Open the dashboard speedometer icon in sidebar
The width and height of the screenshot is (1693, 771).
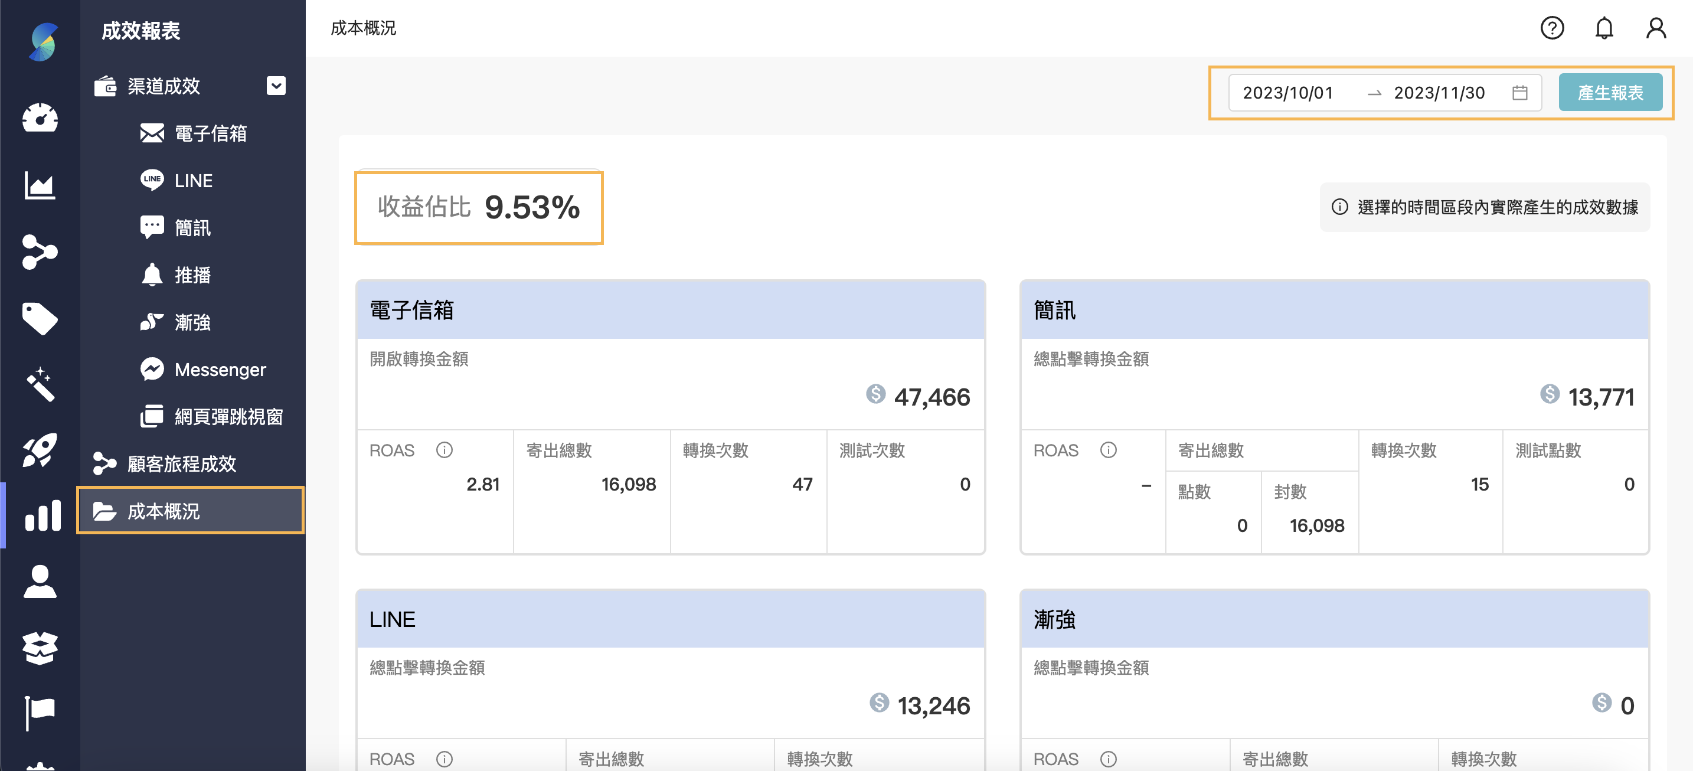tap(40, 119)
